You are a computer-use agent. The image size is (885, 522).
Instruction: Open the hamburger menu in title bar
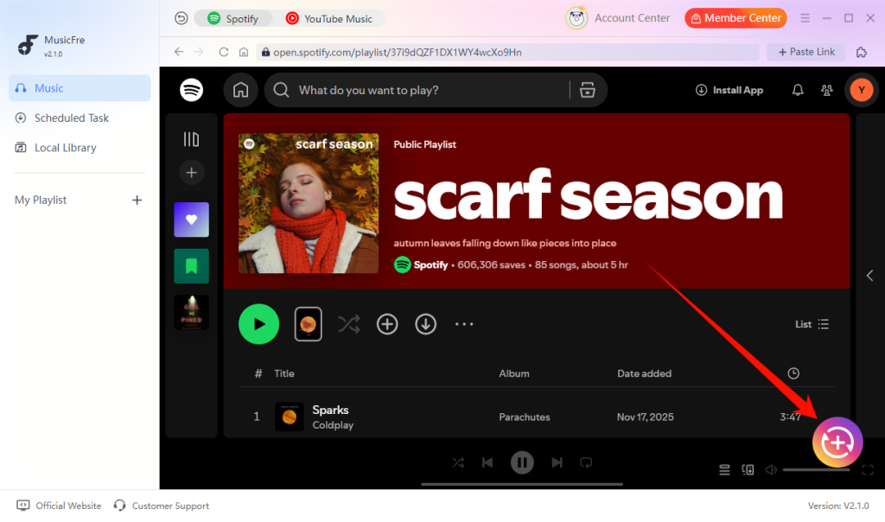point(805,19)
